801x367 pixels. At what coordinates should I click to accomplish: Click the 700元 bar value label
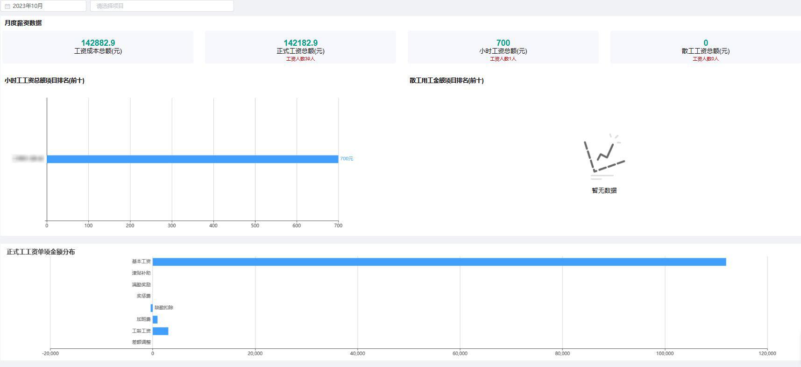(x=347, y=159)
